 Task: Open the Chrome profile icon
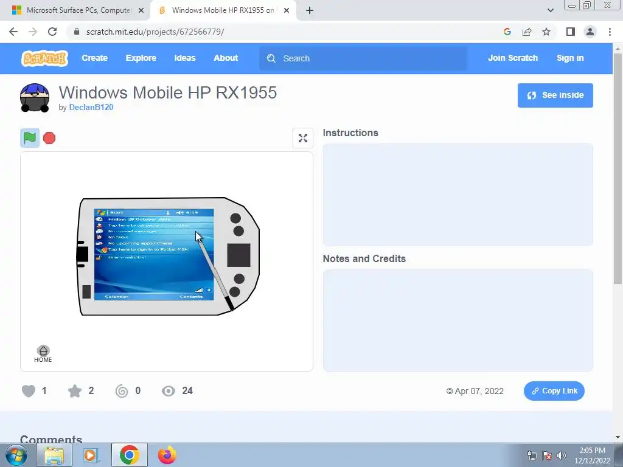pyautogui.click(x=590, y=32)
